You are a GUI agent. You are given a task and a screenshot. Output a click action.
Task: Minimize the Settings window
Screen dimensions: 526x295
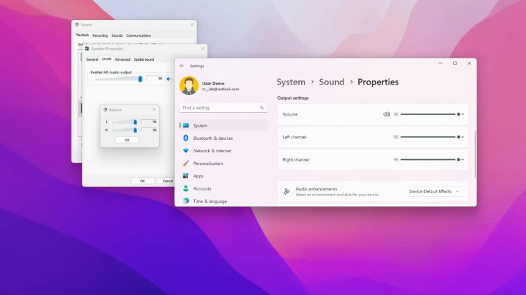coord(440,63)
